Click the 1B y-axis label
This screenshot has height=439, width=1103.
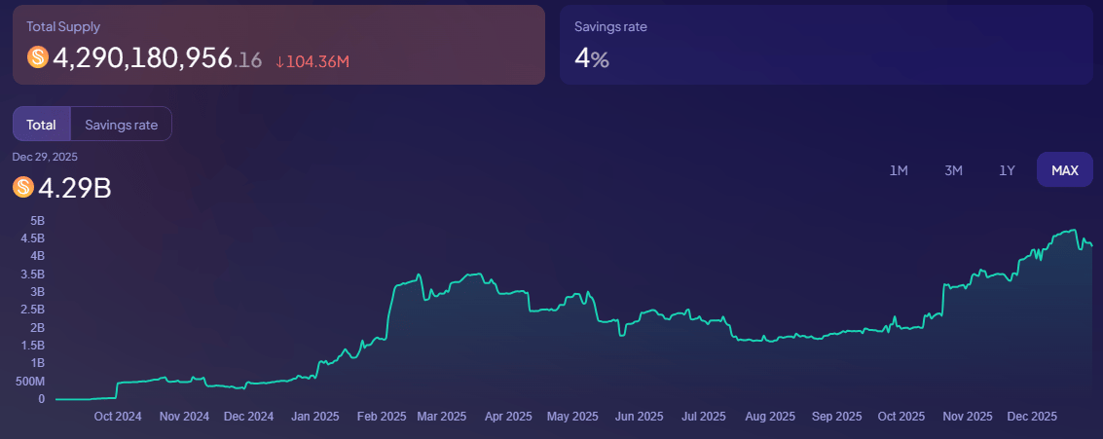[37, 363]
